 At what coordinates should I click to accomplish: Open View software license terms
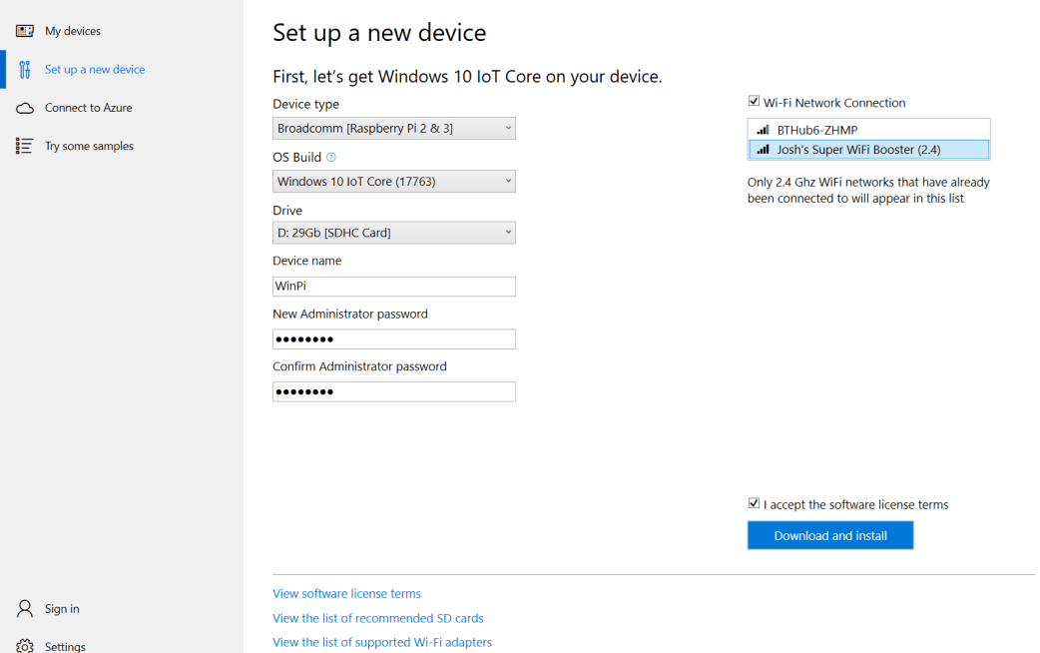[x=346, y=593]
